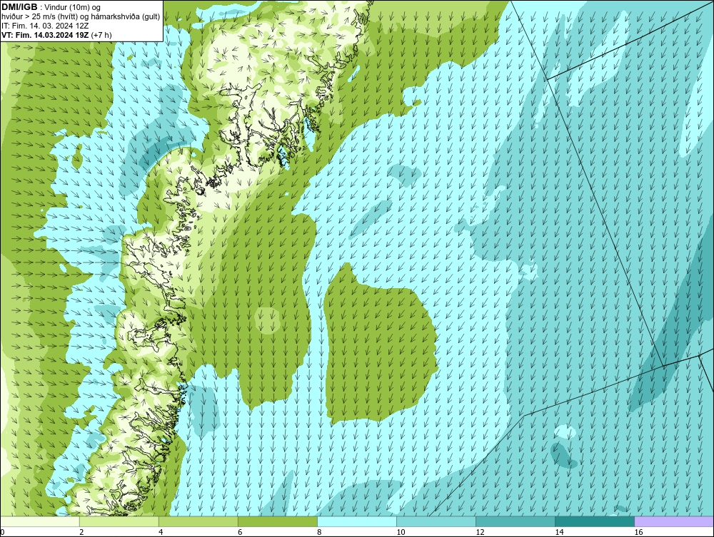Click the 6–8 m/s green legend swatch
Image resolution: width=714 pixels, height=537 pixels.
(278, 521)
